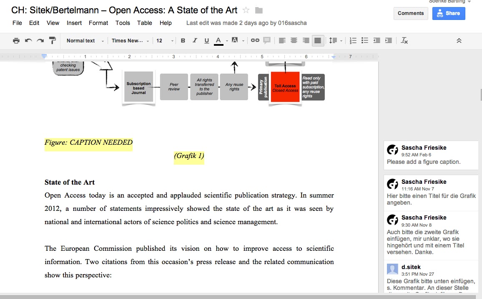Open the text color picker
Screen dimensions: 482x299
(218, 41)
